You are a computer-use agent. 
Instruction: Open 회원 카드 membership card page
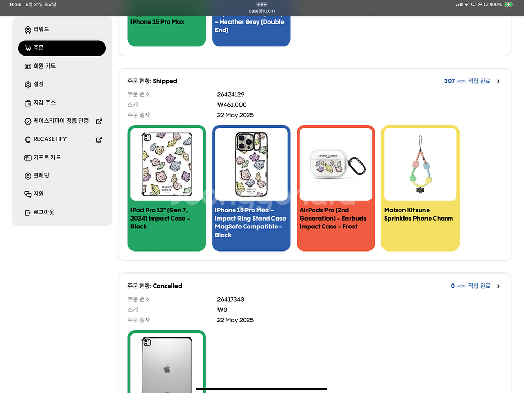coord(62,66)
